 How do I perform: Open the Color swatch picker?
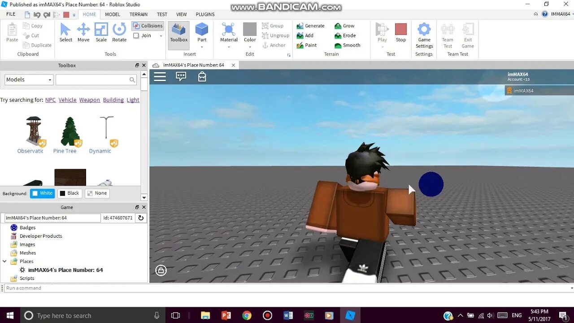coord(250,29)
